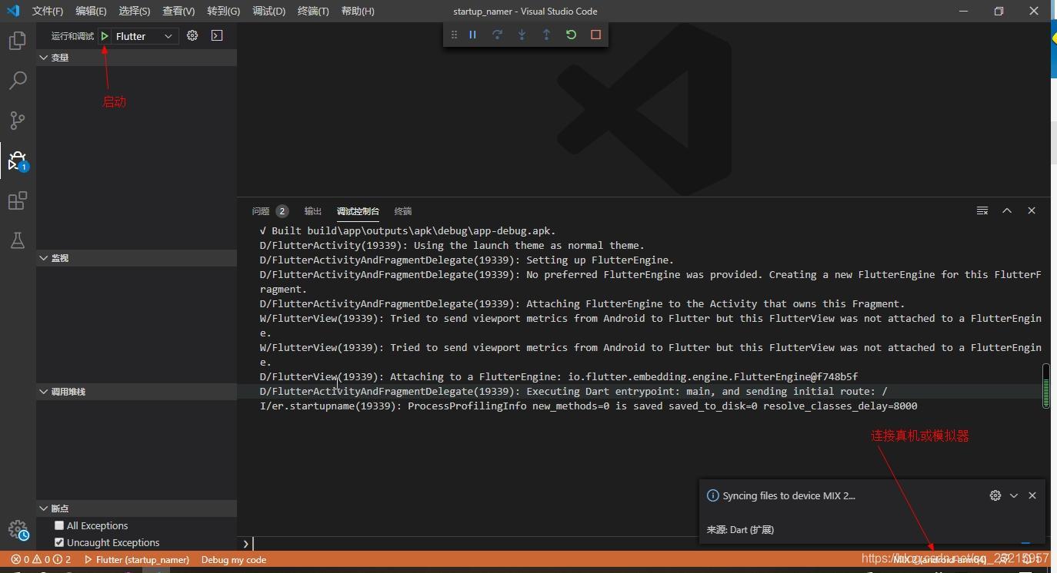The image size is (1057, 573).
Task: Click the Built app-debug.apk console line
Action: 408,230
